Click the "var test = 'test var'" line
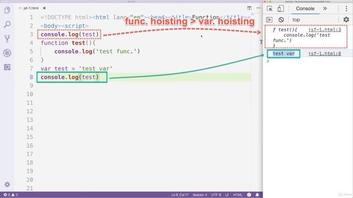 coord(76,68)
